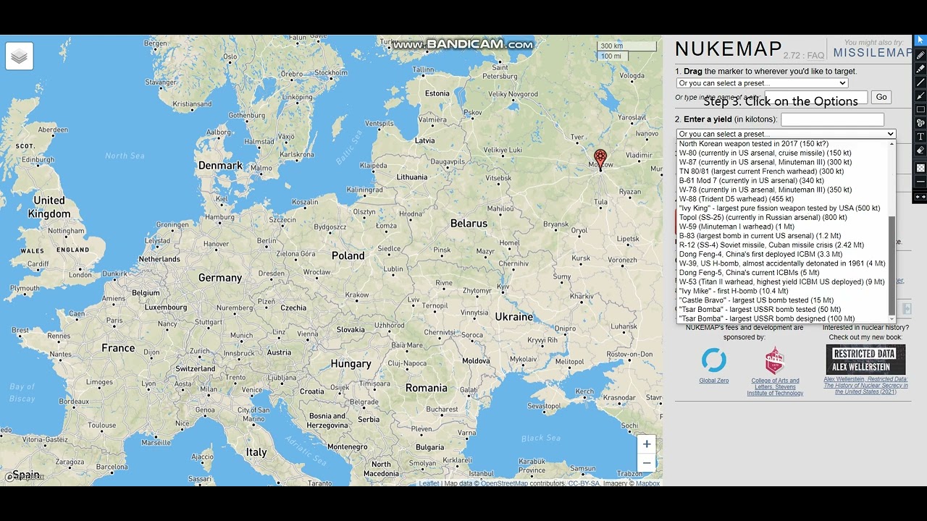927x521 pixels.
Task: Open the Leaflet attribution link
Action: (429, 483)
